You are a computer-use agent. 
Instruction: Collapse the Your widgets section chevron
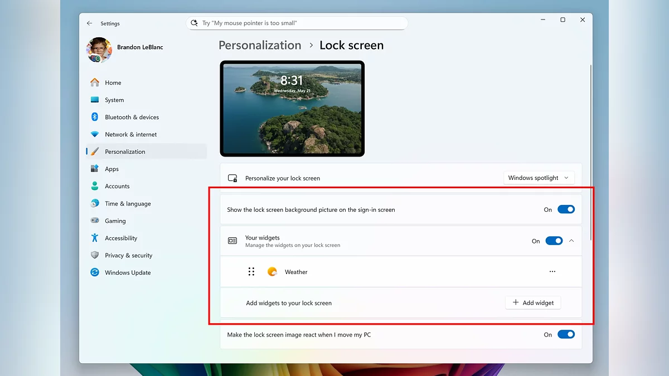point(571,241)
